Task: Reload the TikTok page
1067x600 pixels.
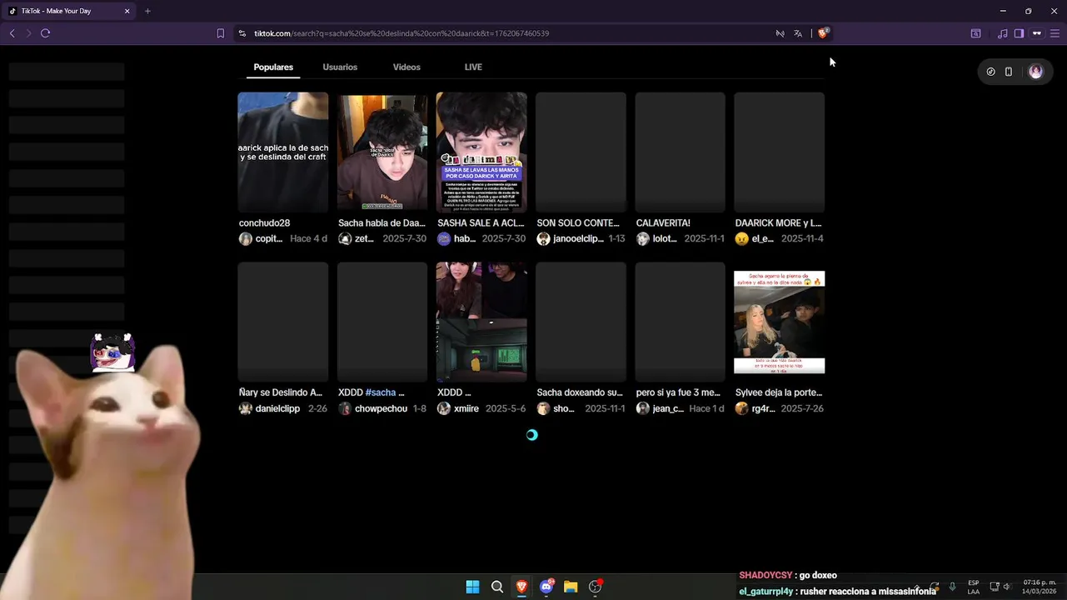Action: pos(45,33)
